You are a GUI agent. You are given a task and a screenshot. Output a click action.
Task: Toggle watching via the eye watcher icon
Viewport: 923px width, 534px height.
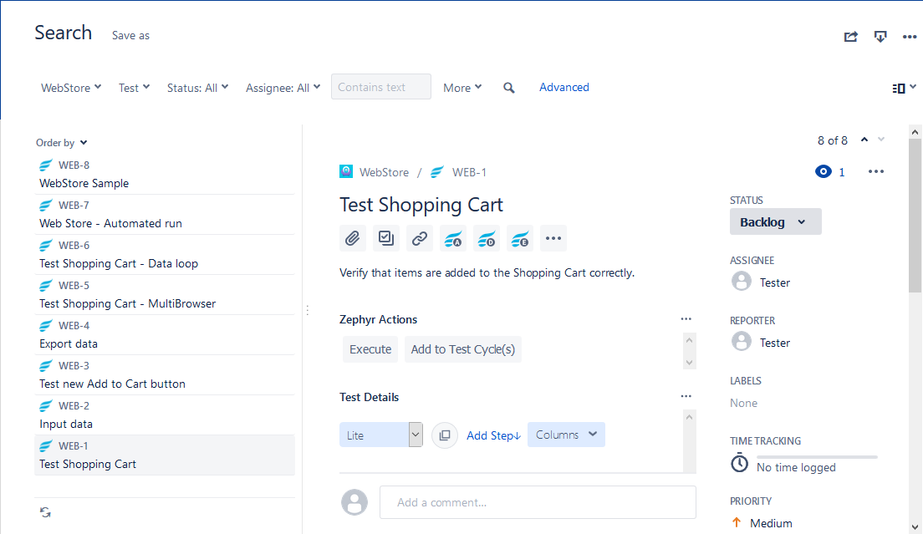tap(823, 171)
